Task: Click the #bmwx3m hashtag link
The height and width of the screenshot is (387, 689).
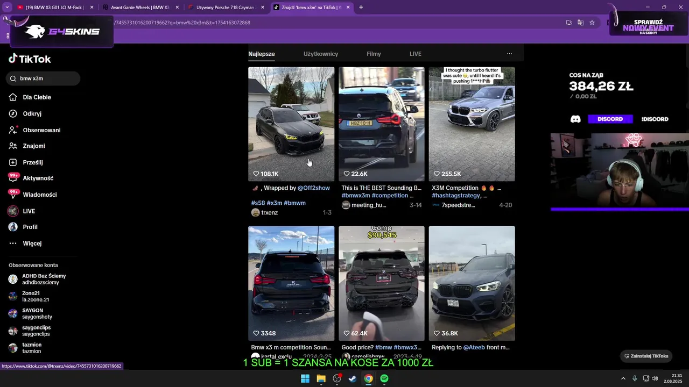Action: (x=356, y=196)
